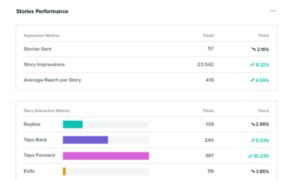Click the Exits downward trend arrow
This screenshot has height=181, width=294.
pos(253,171)
